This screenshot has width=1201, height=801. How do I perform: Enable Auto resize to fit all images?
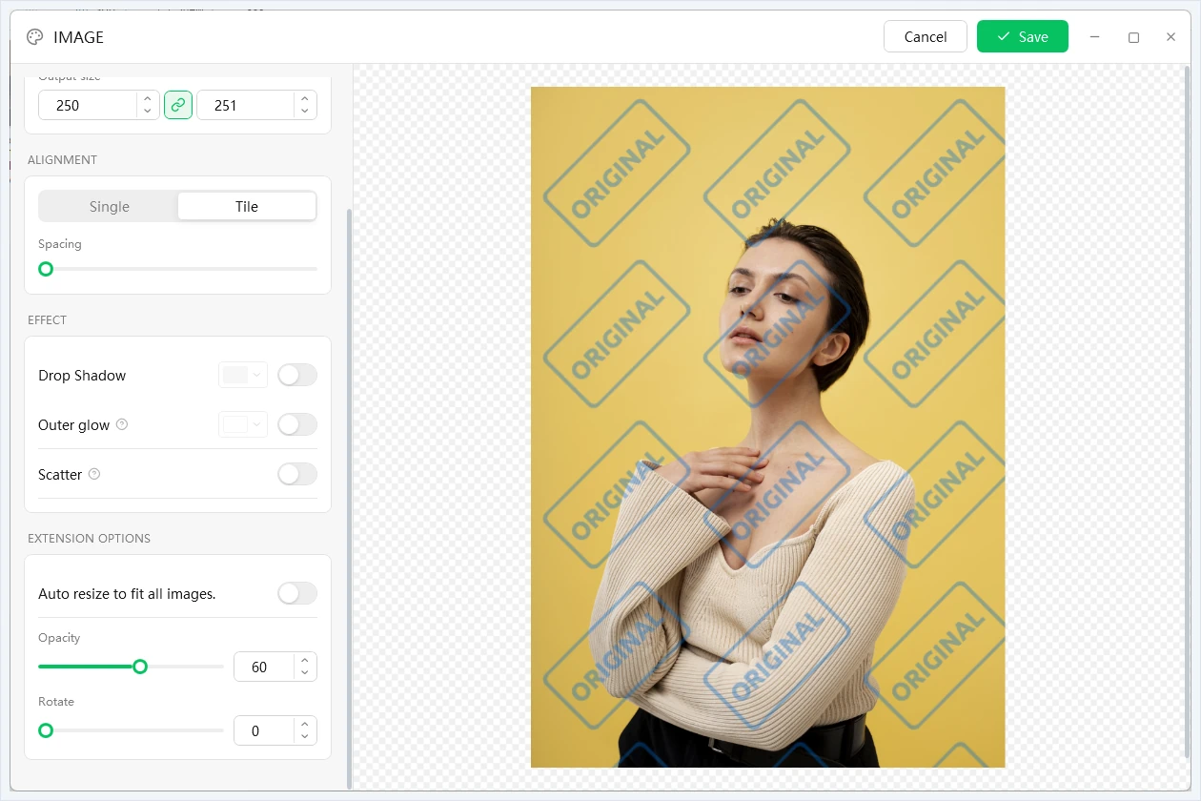(297, 593)
